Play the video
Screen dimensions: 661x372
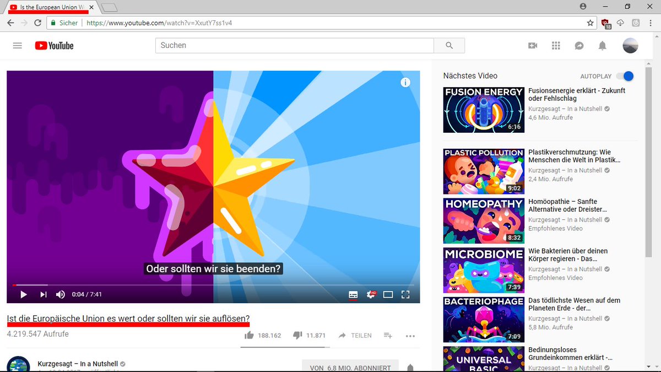tap(23, 294)
